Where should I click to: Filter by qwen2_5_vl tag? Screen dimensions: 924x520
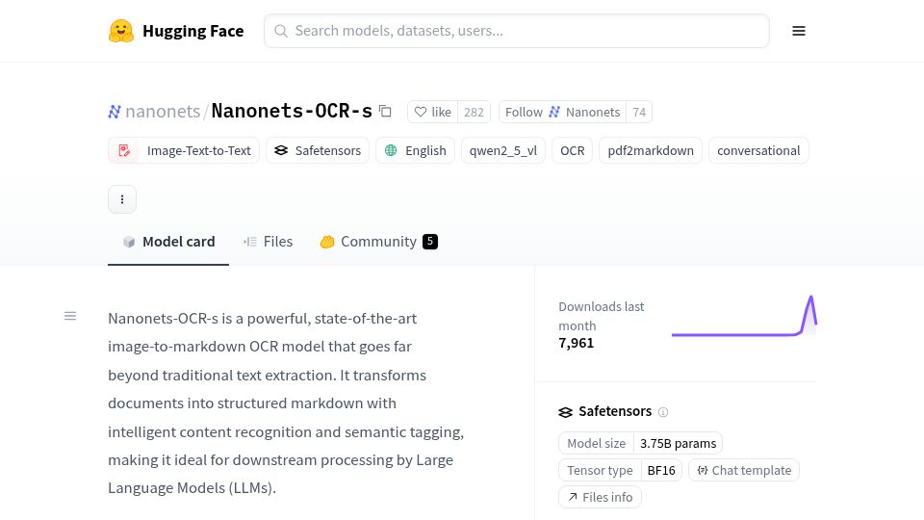pos(503,150)
